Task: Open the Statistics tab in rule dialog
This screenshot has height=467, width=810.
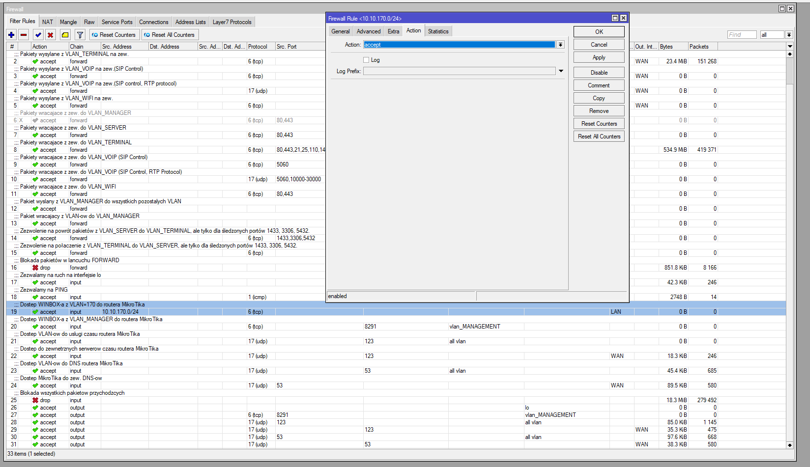Action: pyautogui.click(x=438, y=31)
